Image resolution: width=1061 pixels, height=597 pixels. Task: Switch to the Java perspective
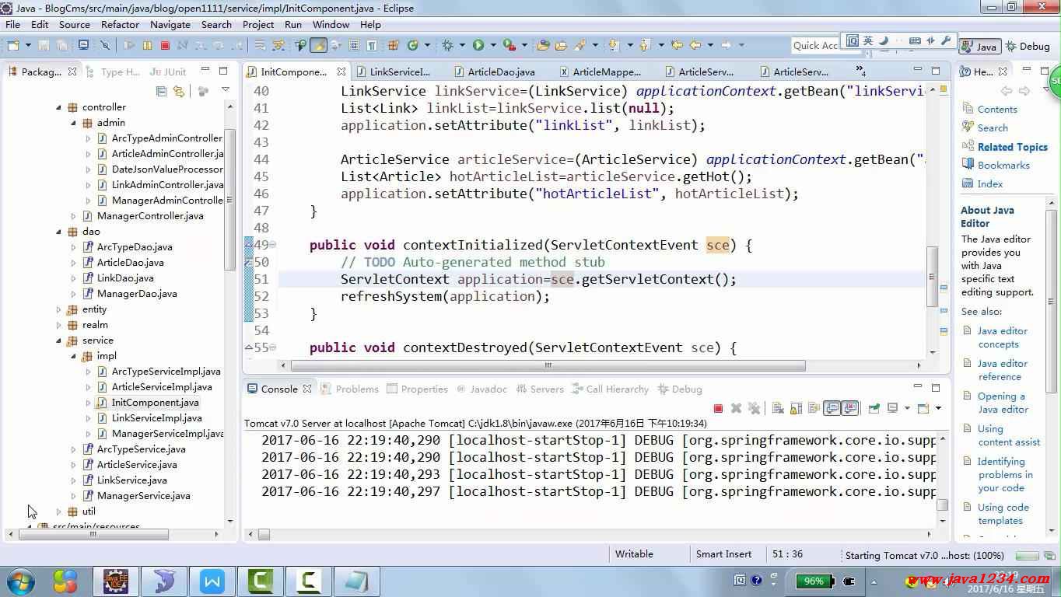(979, 46)
